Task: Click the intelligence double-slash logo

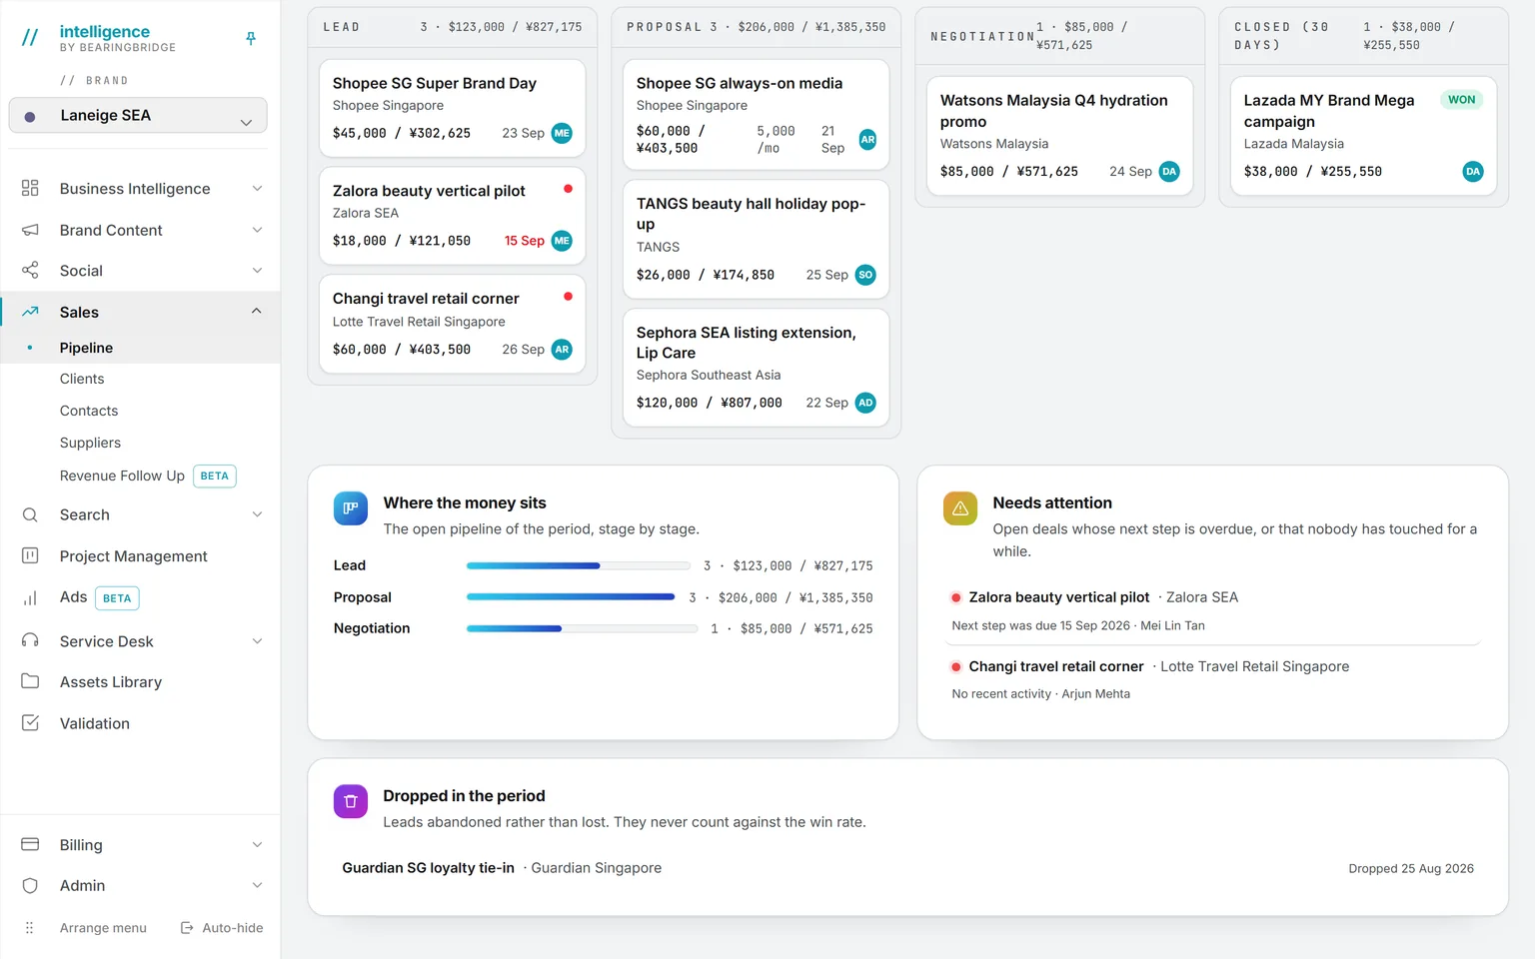Action: (x=30, y=38)
